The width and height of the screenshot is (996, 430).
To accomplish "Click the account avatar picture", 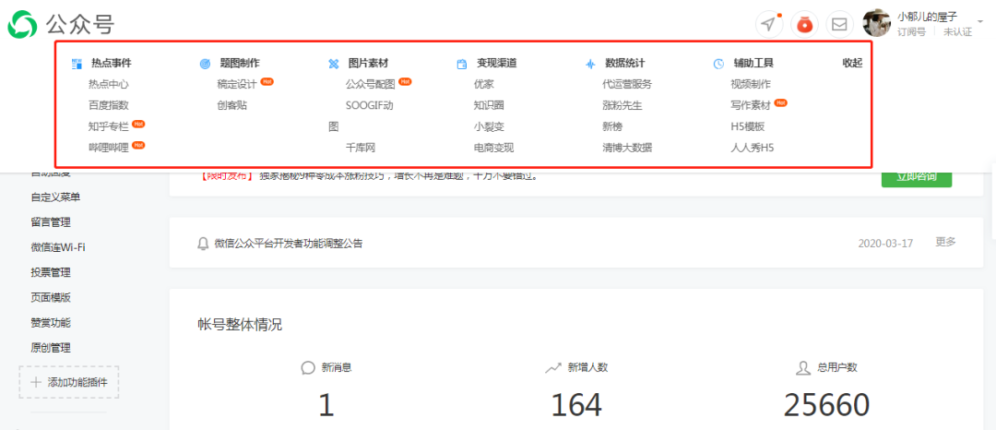I will click(877, 23).
